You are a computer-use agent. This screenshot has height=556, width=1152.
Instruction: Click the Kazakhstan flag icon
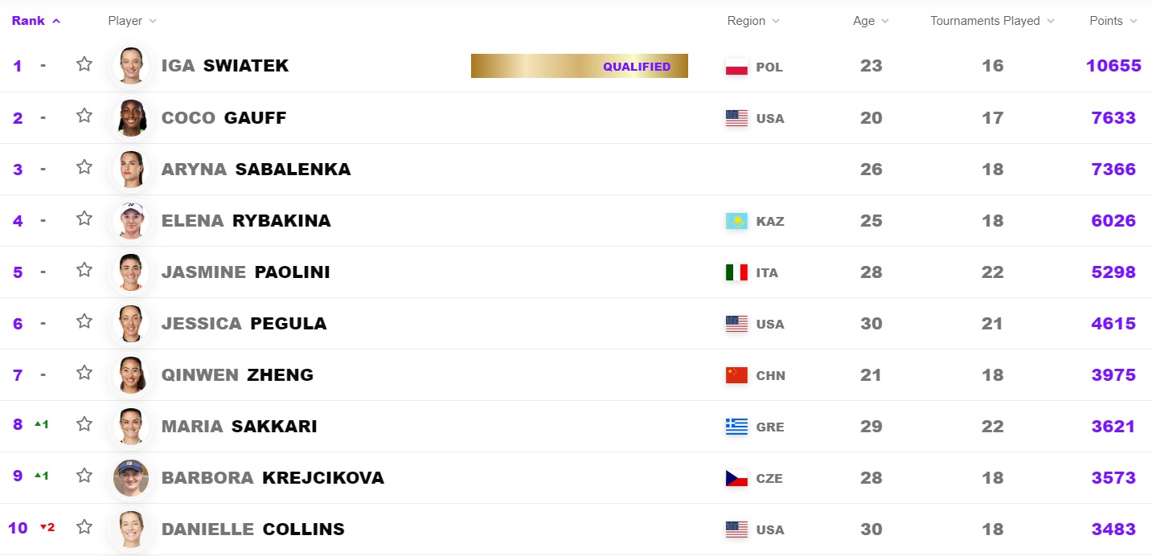tap(736, 221)
